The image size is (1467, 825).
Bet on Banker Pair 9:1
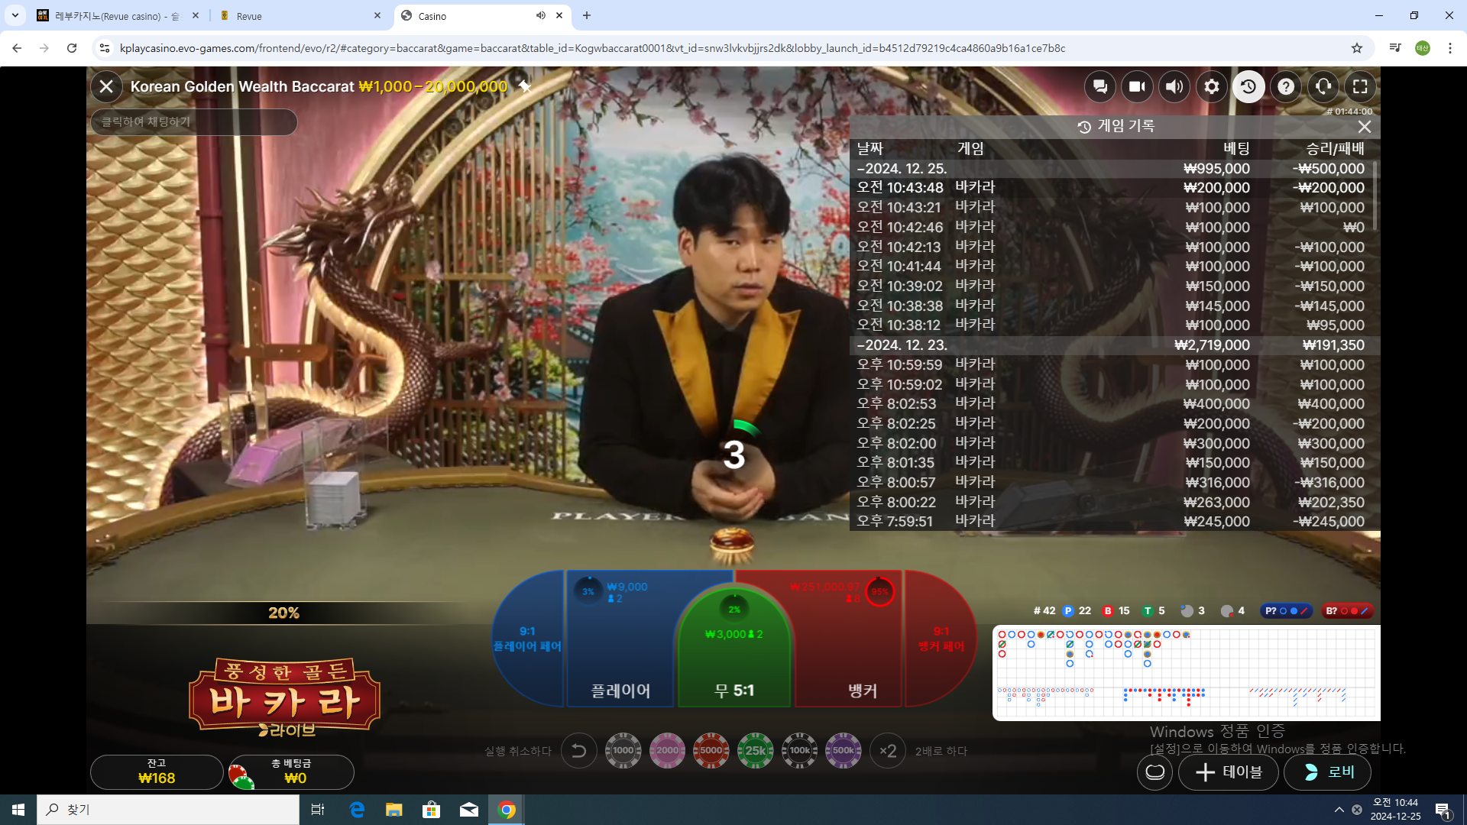[x=941, y=639]
